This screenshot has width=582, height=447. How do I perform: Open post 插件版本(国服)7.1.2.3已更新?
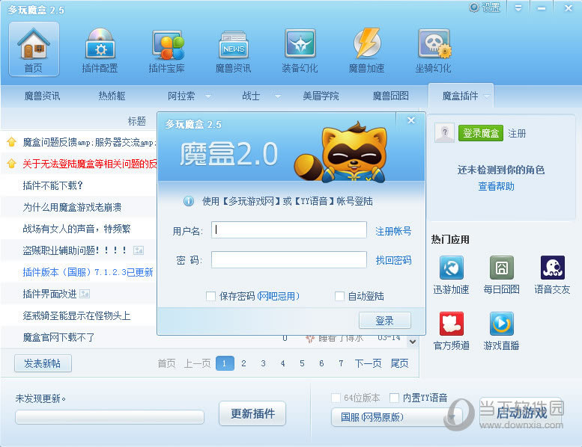tap(88, 272)
